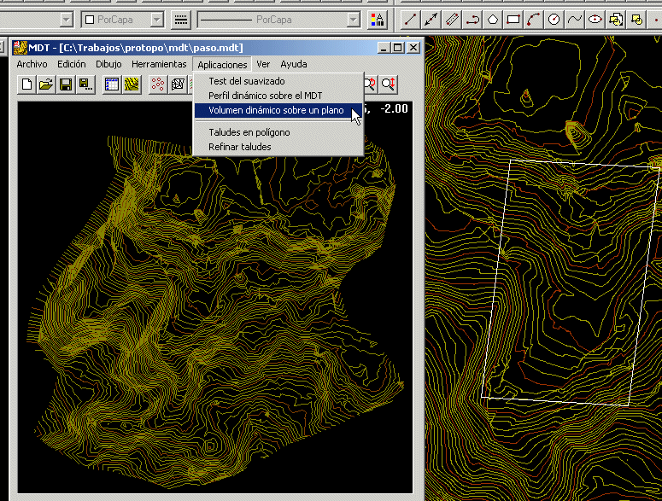Click the red points cloud icon
Image resolution: width=662 pixels, height=501 pixels.
click(158, 84)
